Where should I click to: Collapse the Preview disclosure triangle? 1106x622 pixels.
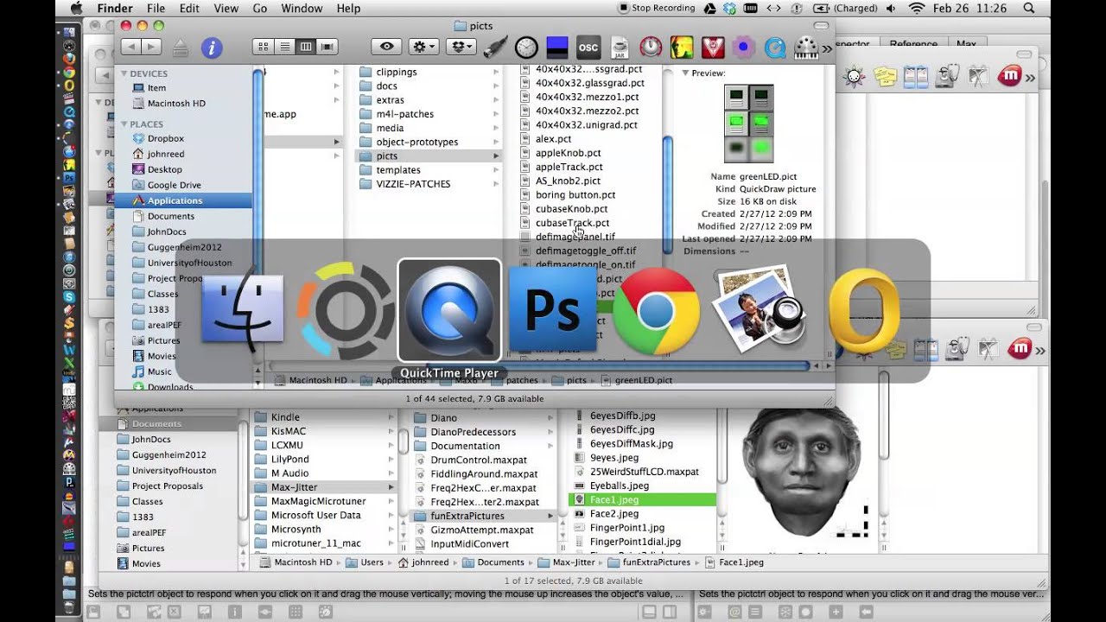[684, 73]
